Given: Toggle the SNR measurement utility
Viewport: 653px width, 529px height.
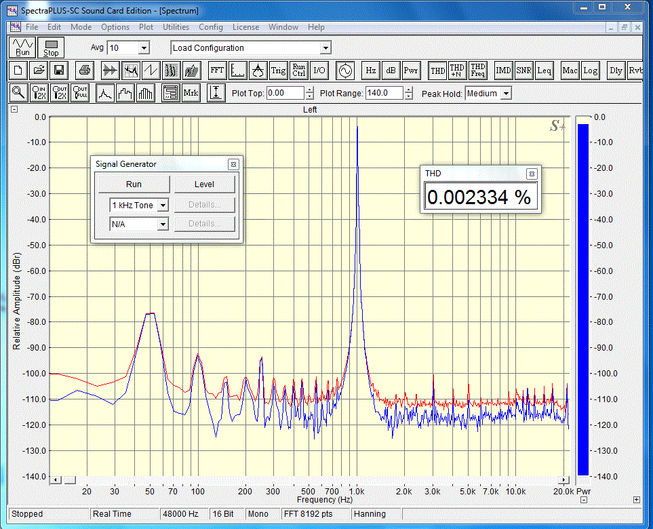Looking at the screenshot, I should [x=524, y=71].
